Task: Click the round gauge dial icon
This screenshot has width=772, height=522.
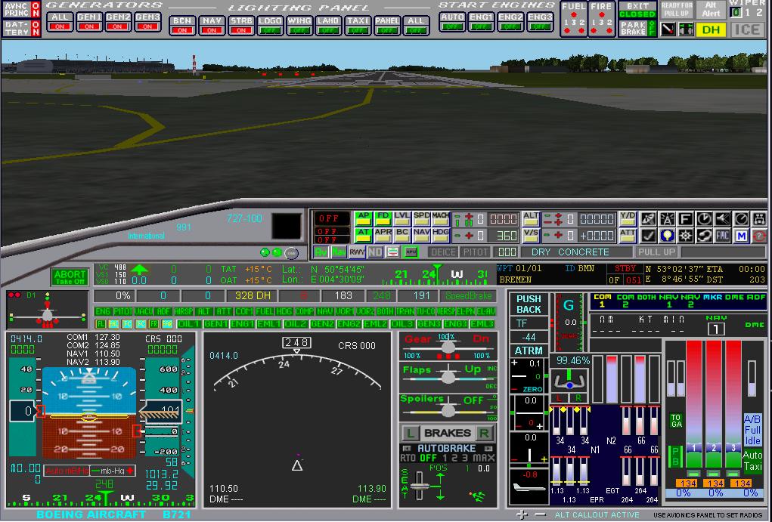Action: tap(742, 219)
